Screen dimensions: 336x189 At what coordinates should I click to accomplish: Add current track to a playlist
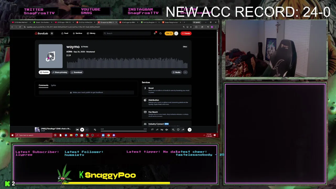(x=173, y=130)
